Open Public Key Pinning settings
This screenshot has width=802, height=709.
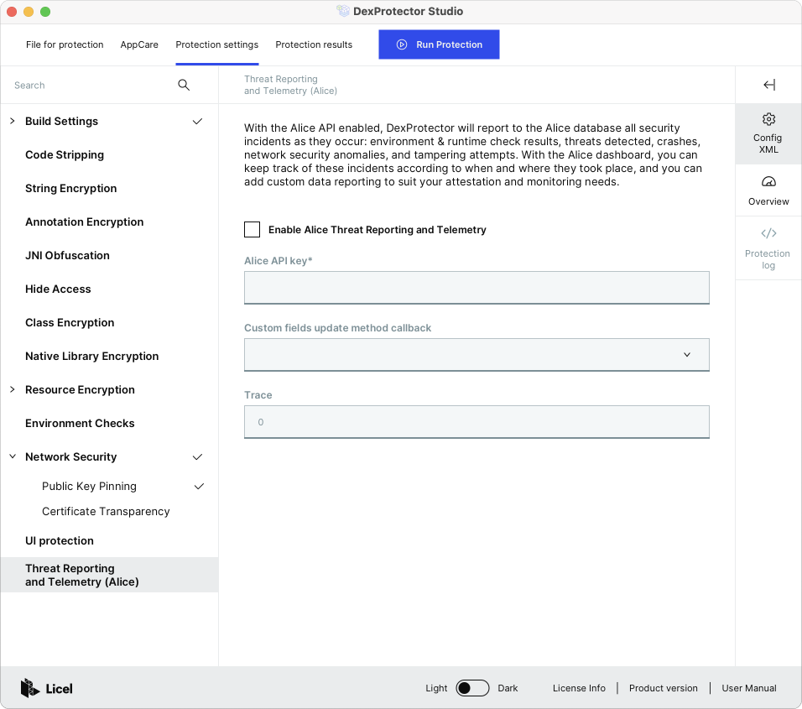[x=89, y=486]
